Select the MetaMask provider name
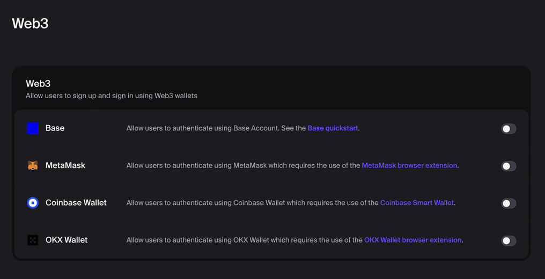 65,165
